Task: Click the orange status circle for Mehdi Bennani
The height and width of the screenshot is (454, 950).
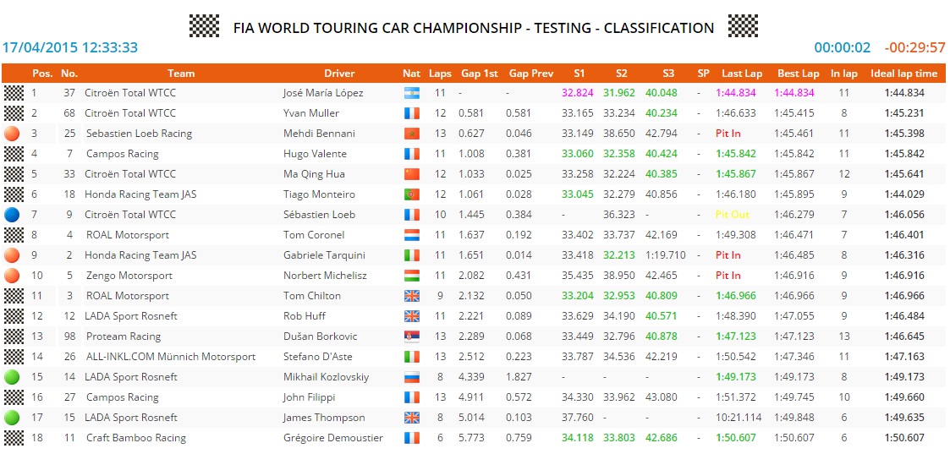Action: pos(13,134)
